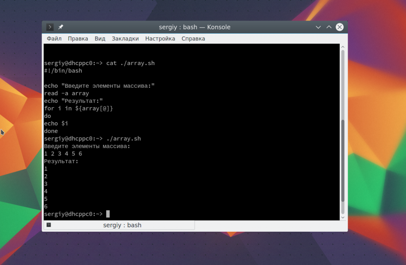Click the empty tab bar area right of the tab
This screenshot has height=265, width=406.
pos(270,225)
